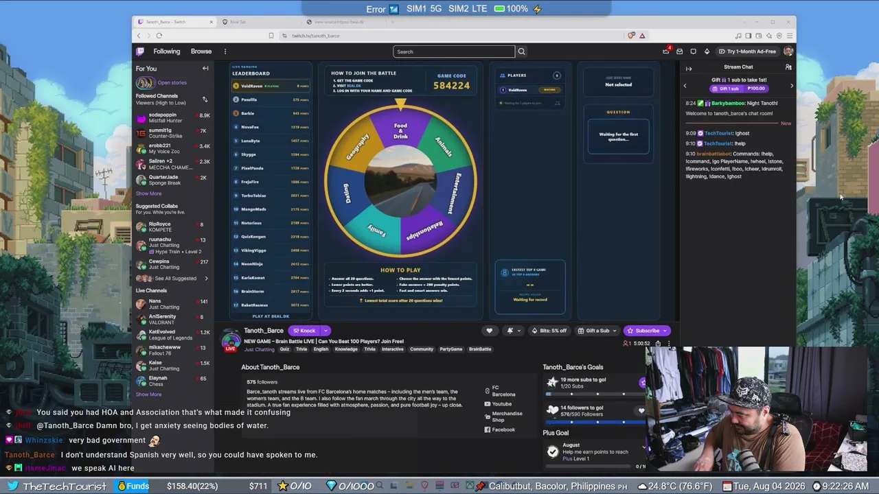Go back in browser history

139,36
